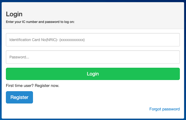Open the Forgot password link

164,109
